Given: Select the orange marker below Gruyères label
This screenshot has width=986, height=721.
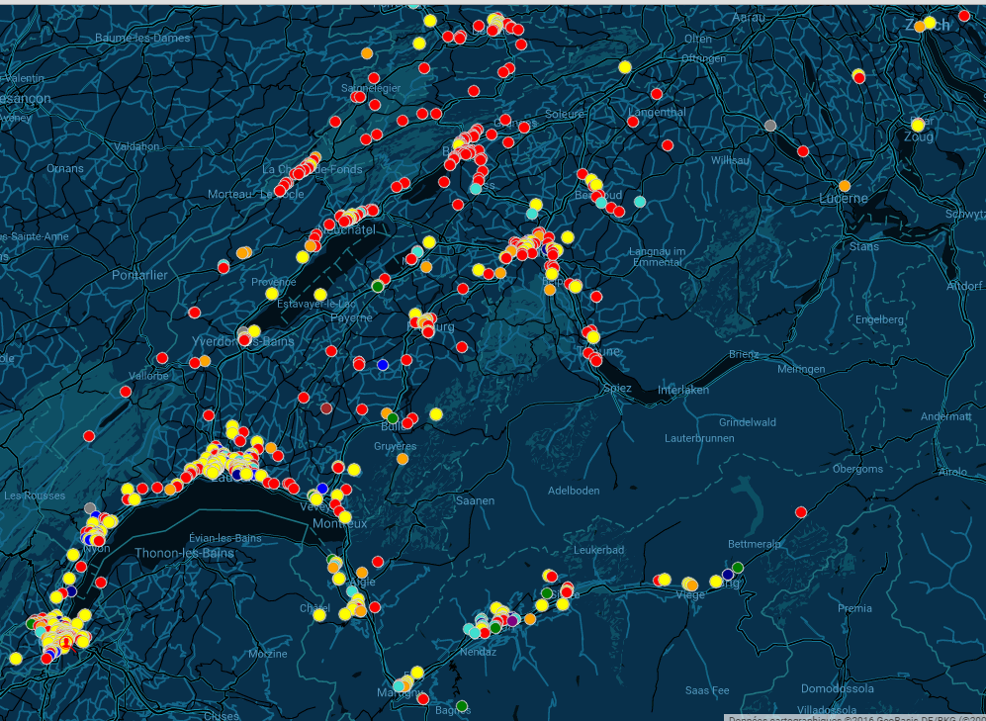Looking at the screenshot, I should click(403, 459).
